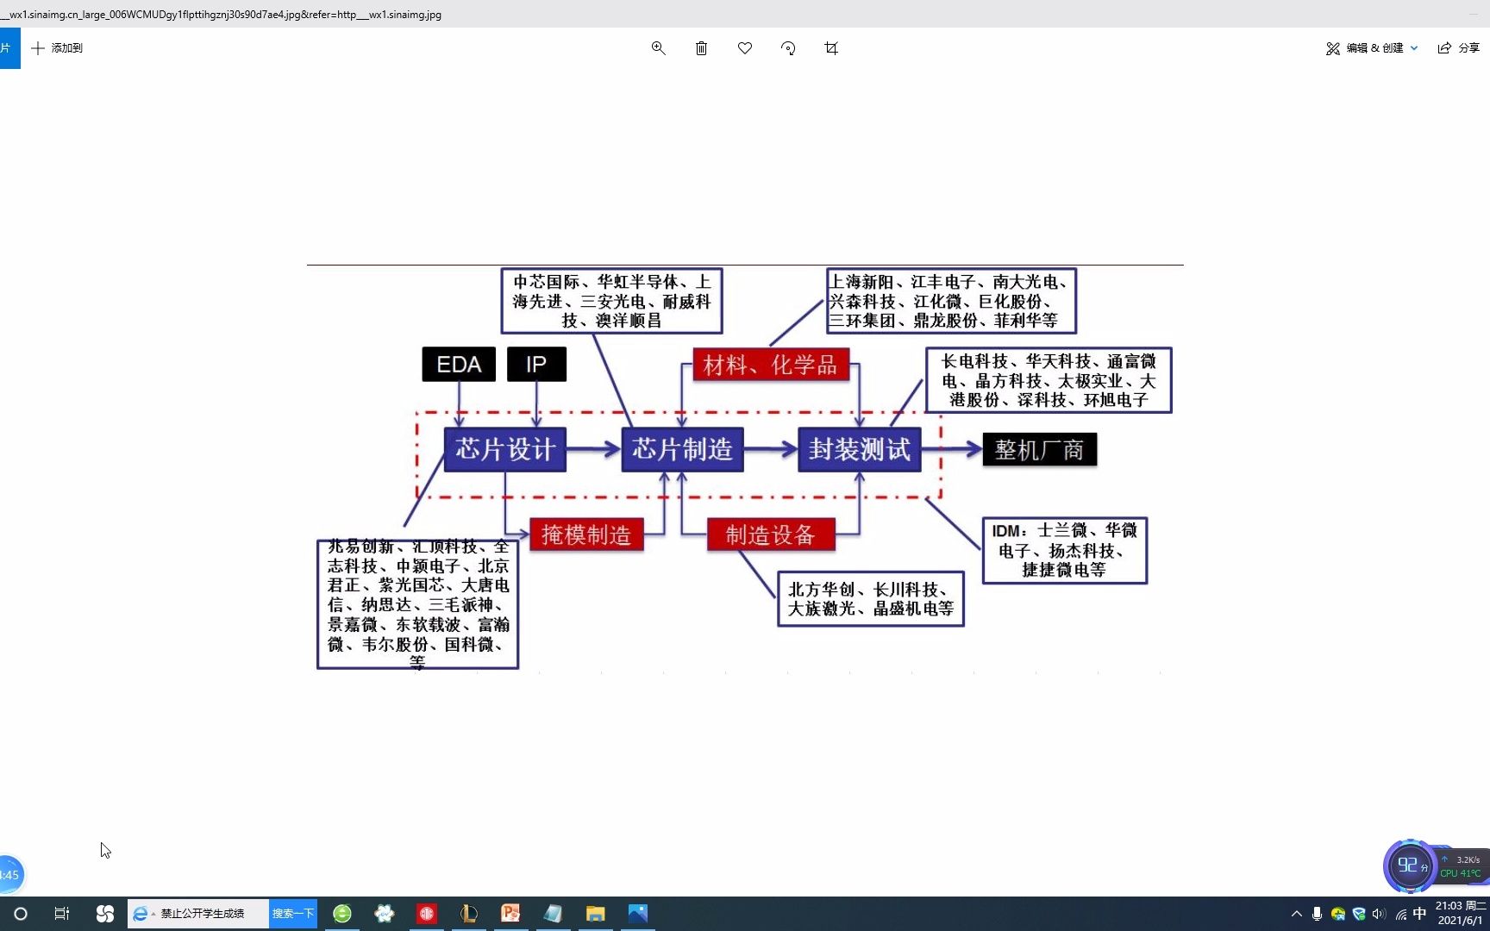
Task: Click the round timer bubble at left edge
Action: coord(10,874)
